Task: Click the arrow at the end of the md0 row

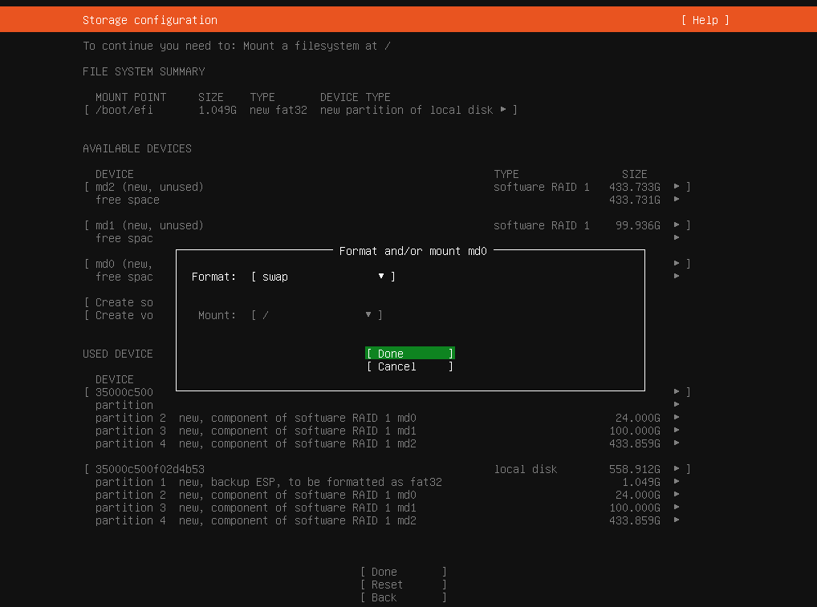Action: pos(677,264)
